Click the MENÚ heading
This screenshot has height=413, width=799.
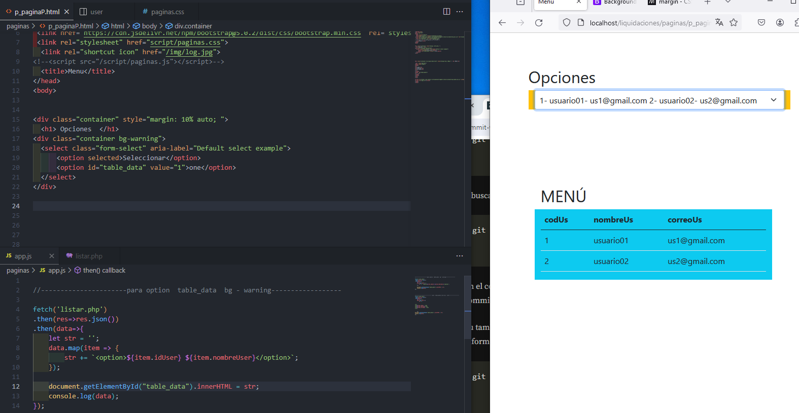click(x=564, y=196)
